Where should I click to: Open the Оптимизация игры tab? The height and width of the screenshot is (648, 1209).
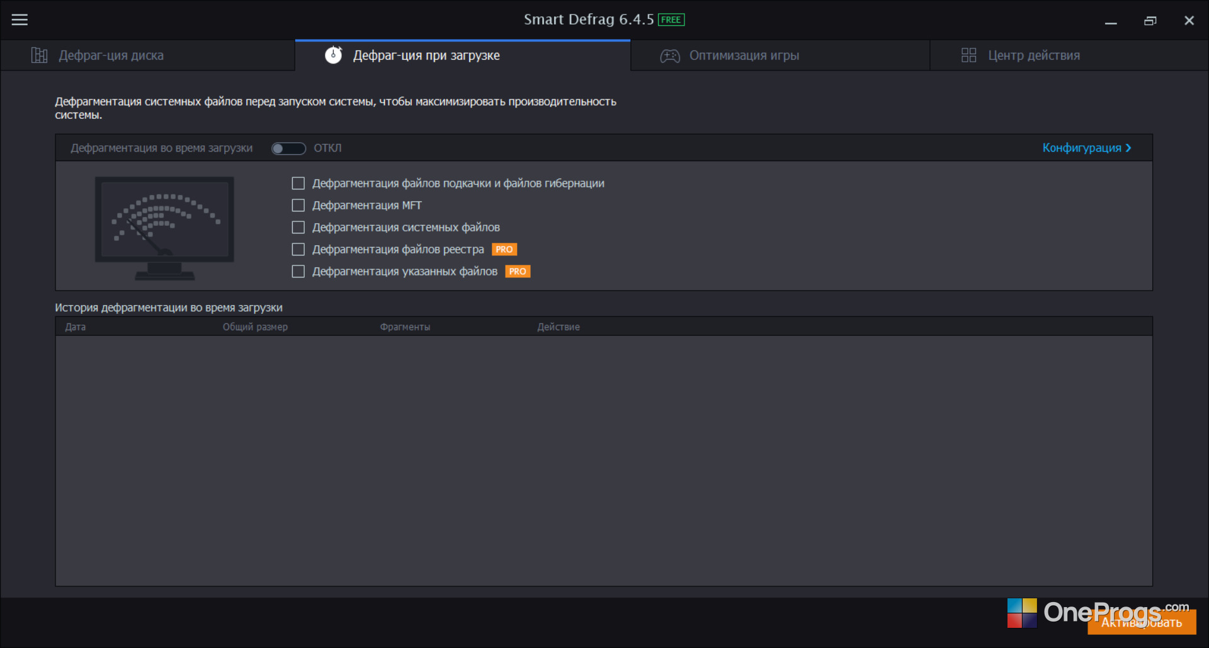click(x=780, y=55)
